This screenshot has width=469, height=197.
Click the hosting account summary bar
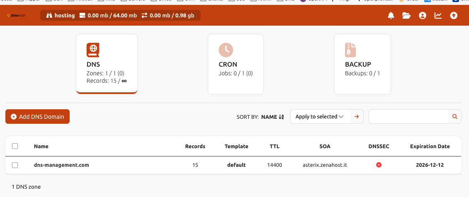[121, 16]
